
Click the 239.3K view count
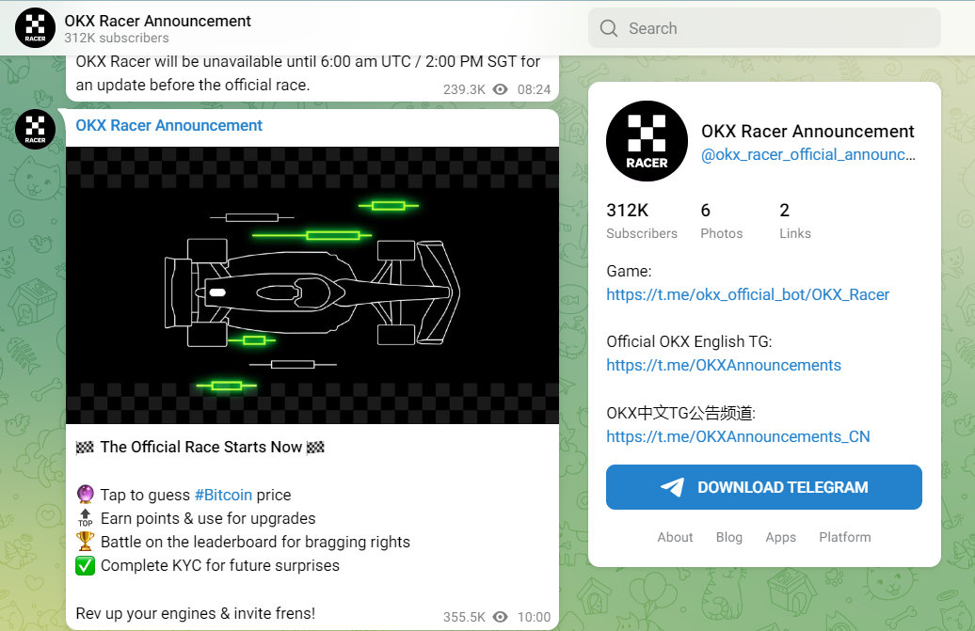[x=464, y=89]
